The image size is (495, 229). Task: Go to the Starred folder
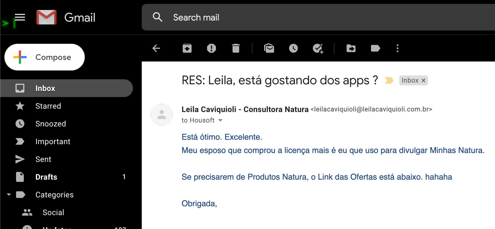(x=48, y=106)
